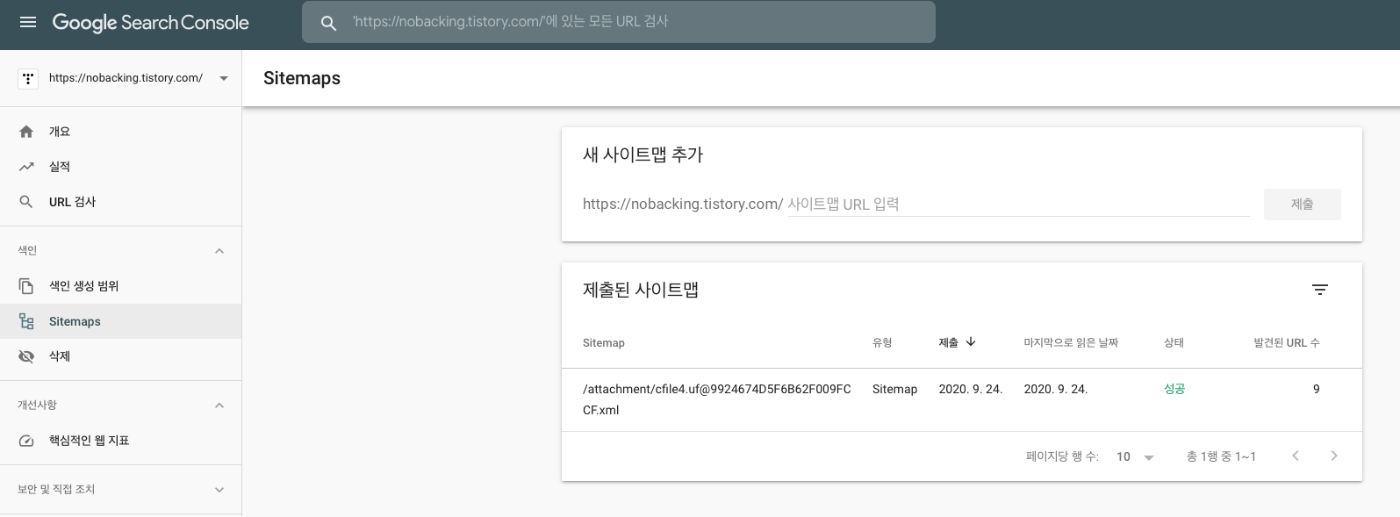The image size is (1400, 517).
Task: Sort by the 유형 column header
Action: click(x=882, y=343)
